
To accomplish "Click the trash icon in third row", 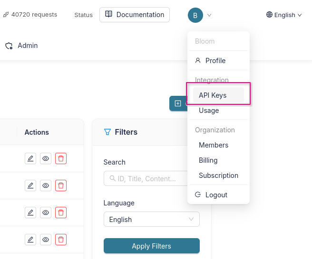I will click(61, 212).
